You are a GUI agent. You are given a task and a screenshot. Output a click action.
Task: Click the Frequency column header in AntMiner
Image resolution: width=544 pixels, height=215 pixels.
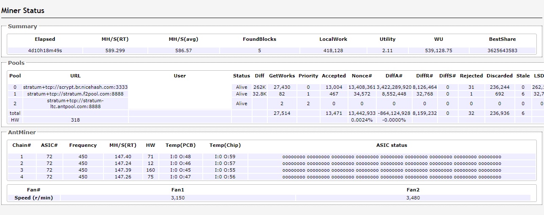tap(83, 145)
